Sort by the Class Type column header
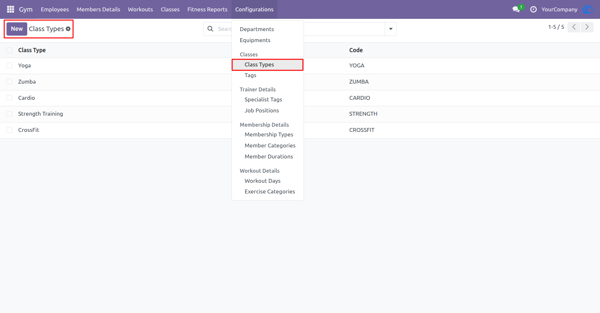Viewport: 600px width, 313px height. (x=32, y=50)
